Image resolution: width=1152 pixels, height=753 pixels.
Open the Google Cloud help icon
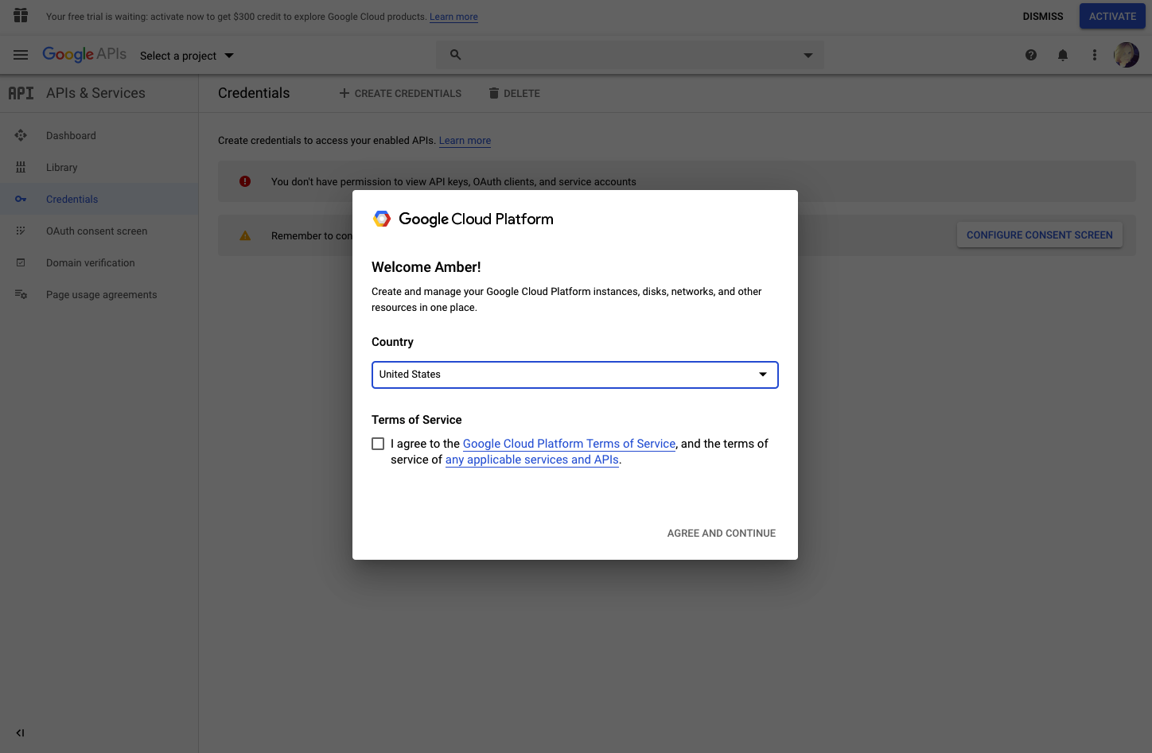point(1031,55)
